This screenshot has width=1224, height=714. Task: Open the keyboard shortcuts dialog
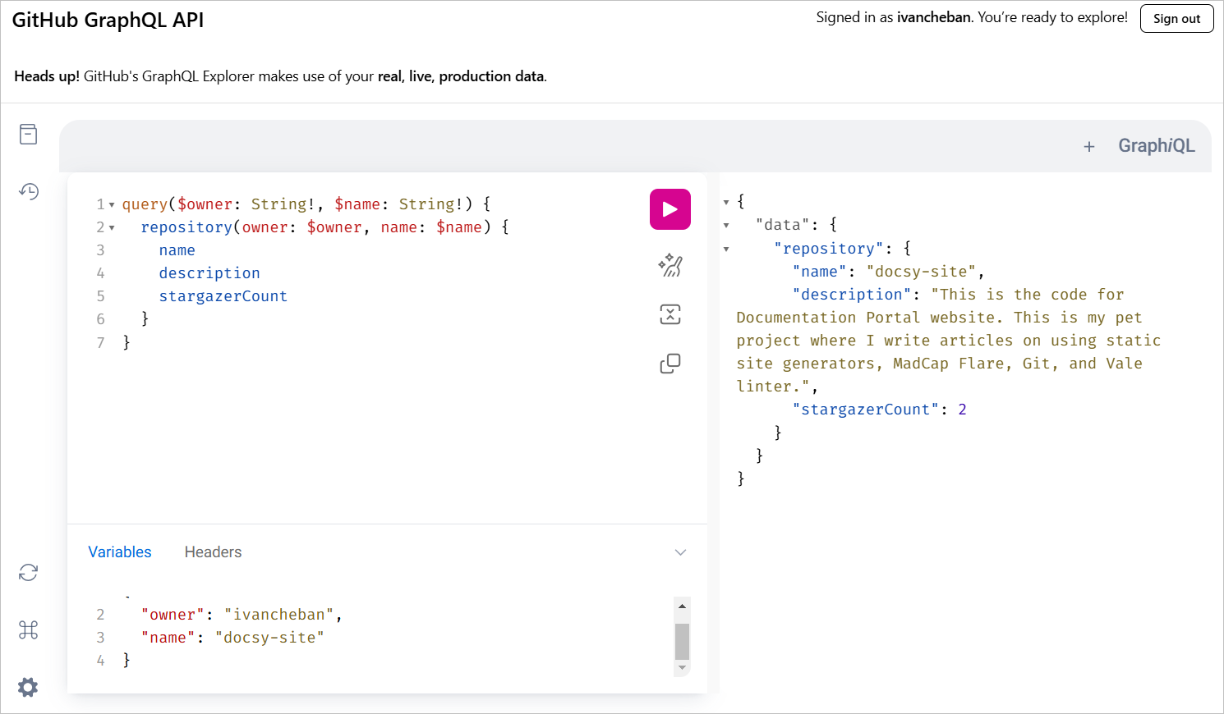point(29,629)
